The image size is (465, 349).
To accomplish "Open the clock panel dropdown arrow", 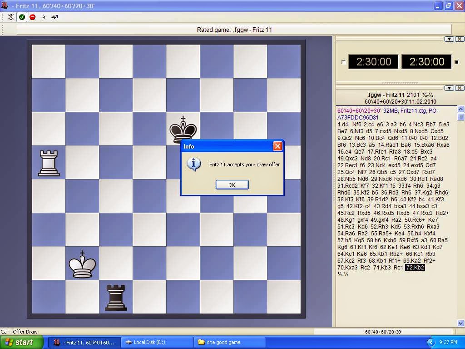I will pos(449,39).
